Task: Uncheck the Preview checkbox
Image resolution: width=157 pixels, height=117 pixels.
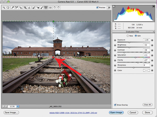Action: coord(97,7)
